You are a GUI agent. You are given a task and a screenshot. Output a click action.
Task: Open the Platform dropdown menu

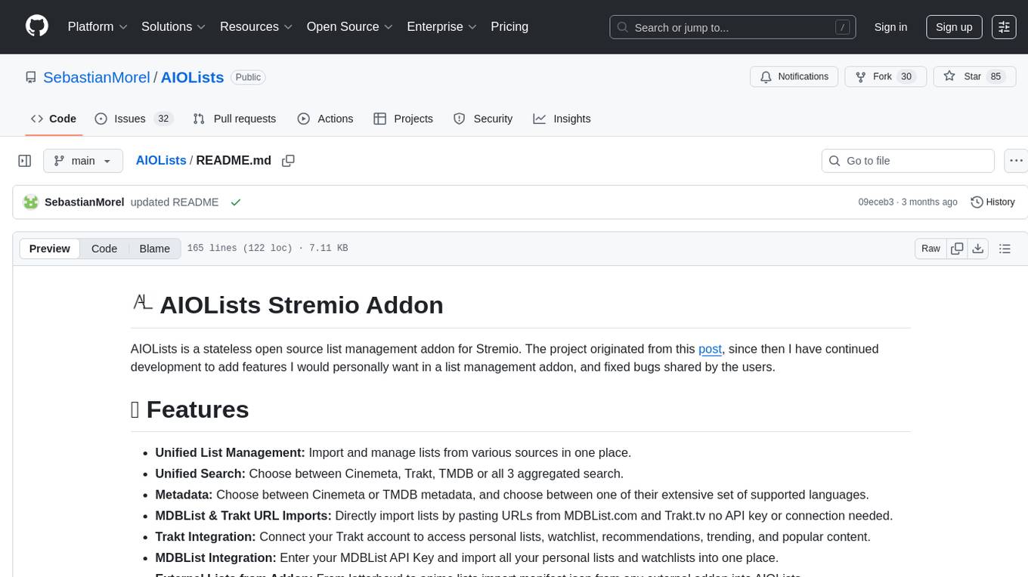click(98, 26)
